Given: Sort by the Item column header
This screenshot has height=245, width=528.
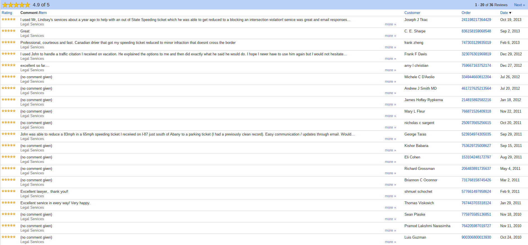Looking at the screenshot, I should click(x=43, y=13).
